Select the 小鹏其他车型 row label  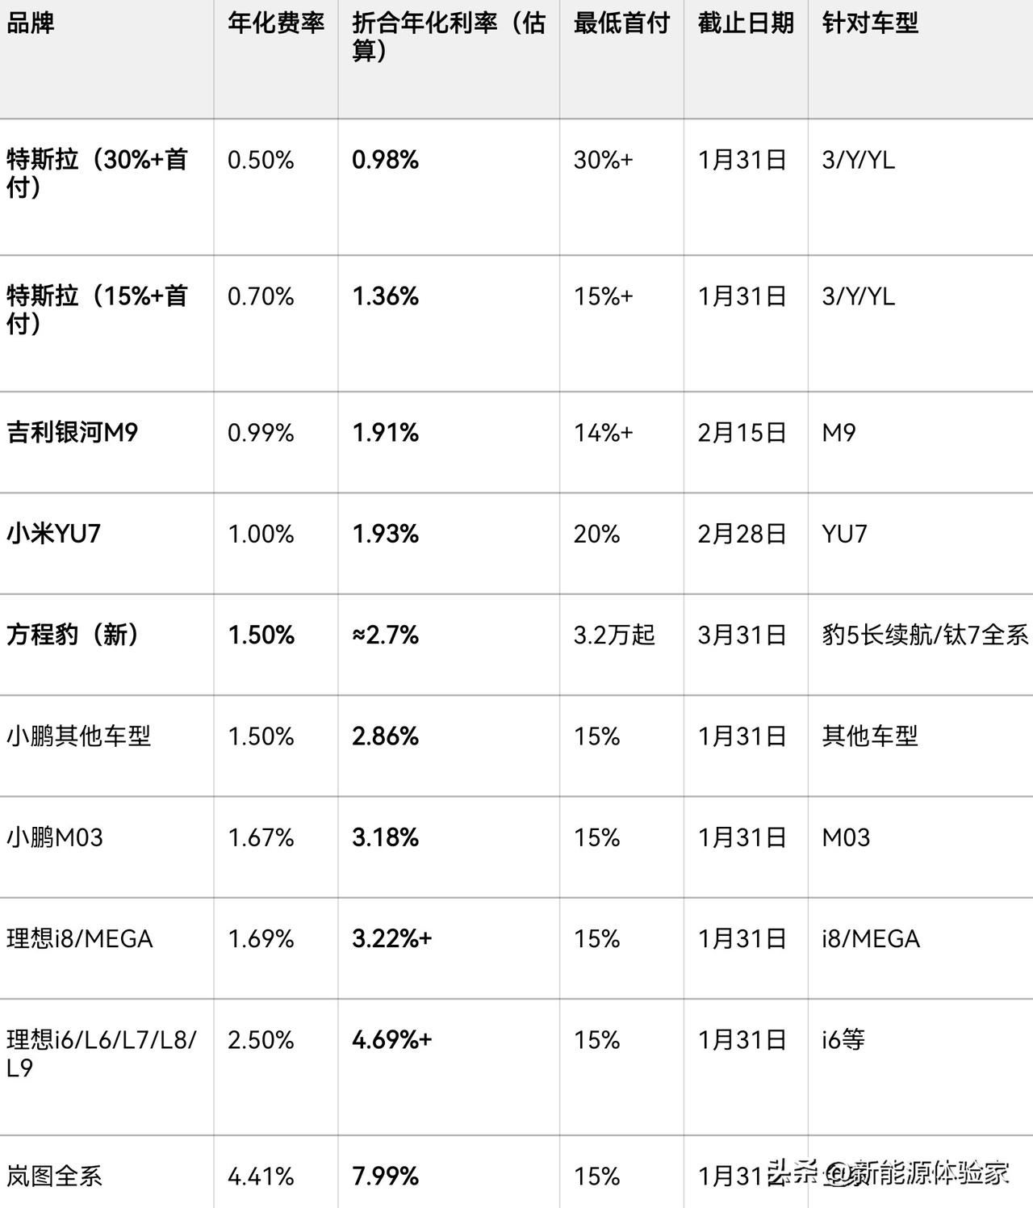pyautogui.click(x=78, y=736)
